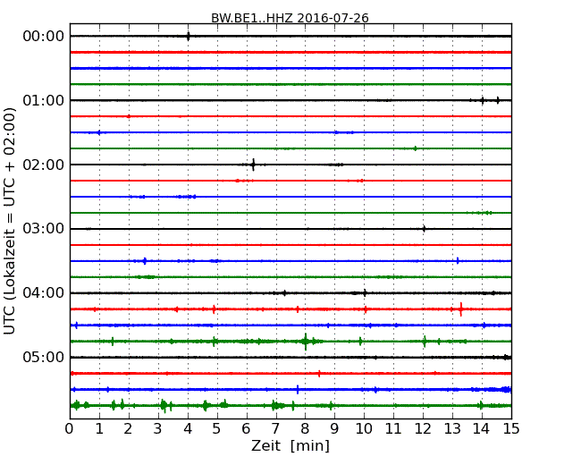Screen dimensions: 581x465
Task: Click the x-axis tick label 1
Action: click(99, 429)
